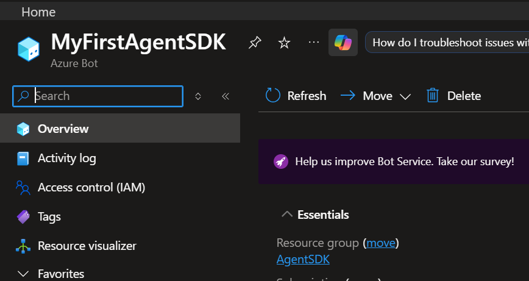
Task: Click the resource group move link
Action: (381, 243)
